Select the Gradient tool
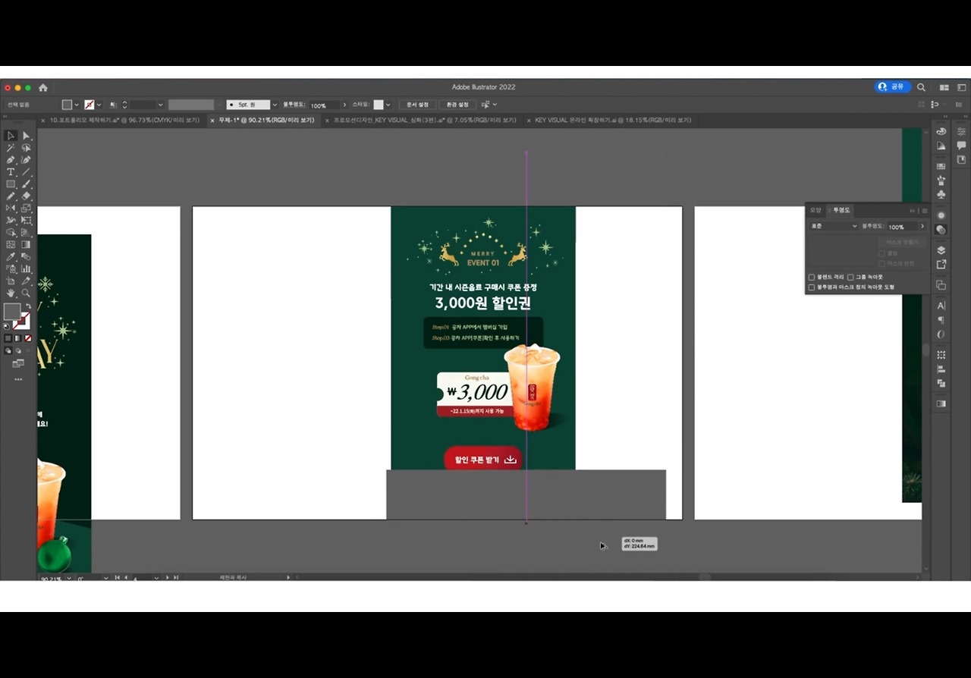971x678 pixels. 27,245
